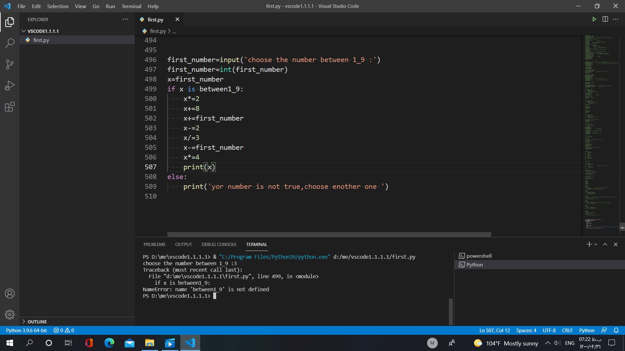Close the terminal panel
Screen dimensions: 625x351
click(616, 244)
